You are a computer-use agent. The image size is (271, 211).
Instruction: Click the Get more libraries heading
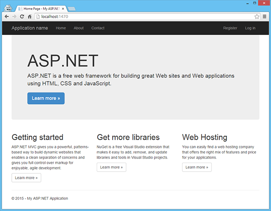[x=128, y=137]
